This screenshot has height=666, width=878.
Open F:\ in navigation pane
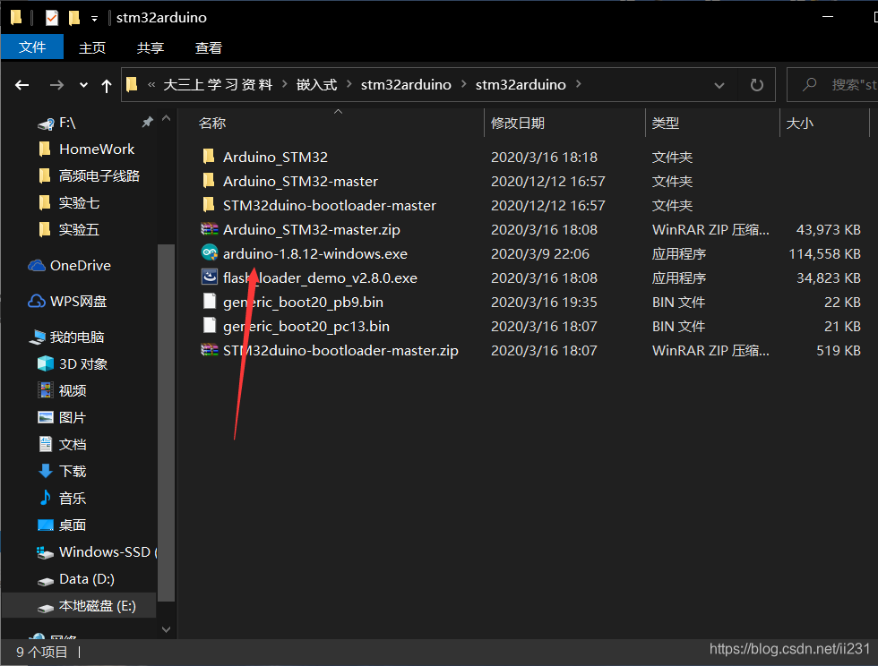(x=67, y=123)
